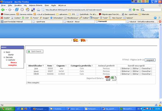Image resolution: width=162 pixels, height=111 pixels.
Task: Stop loading the page
Action: (x=22, y=10)
